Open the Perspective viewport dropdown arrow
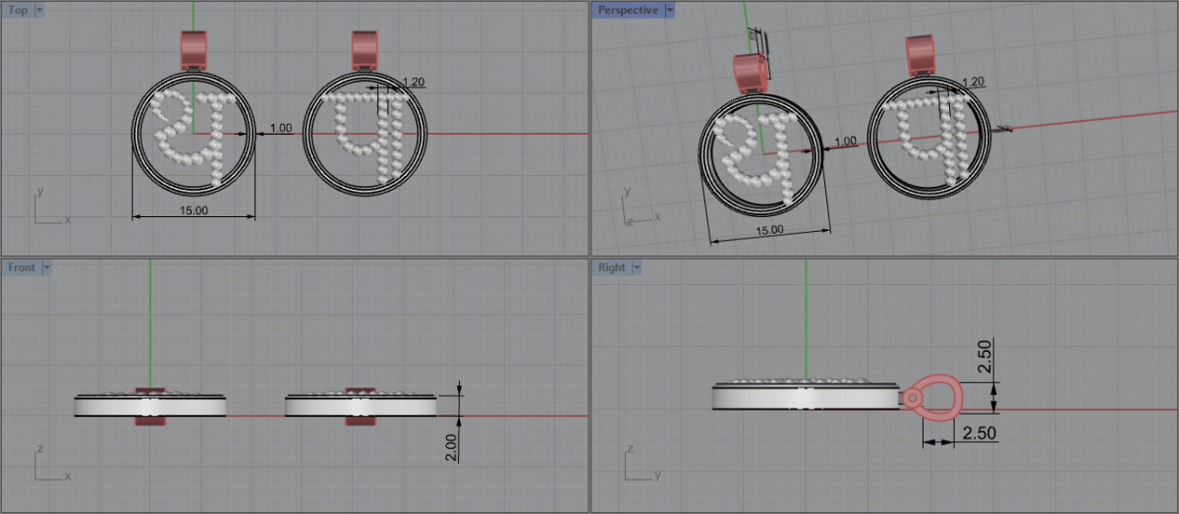The width and height of the screenshot is (1179, 514). point(670,10)
